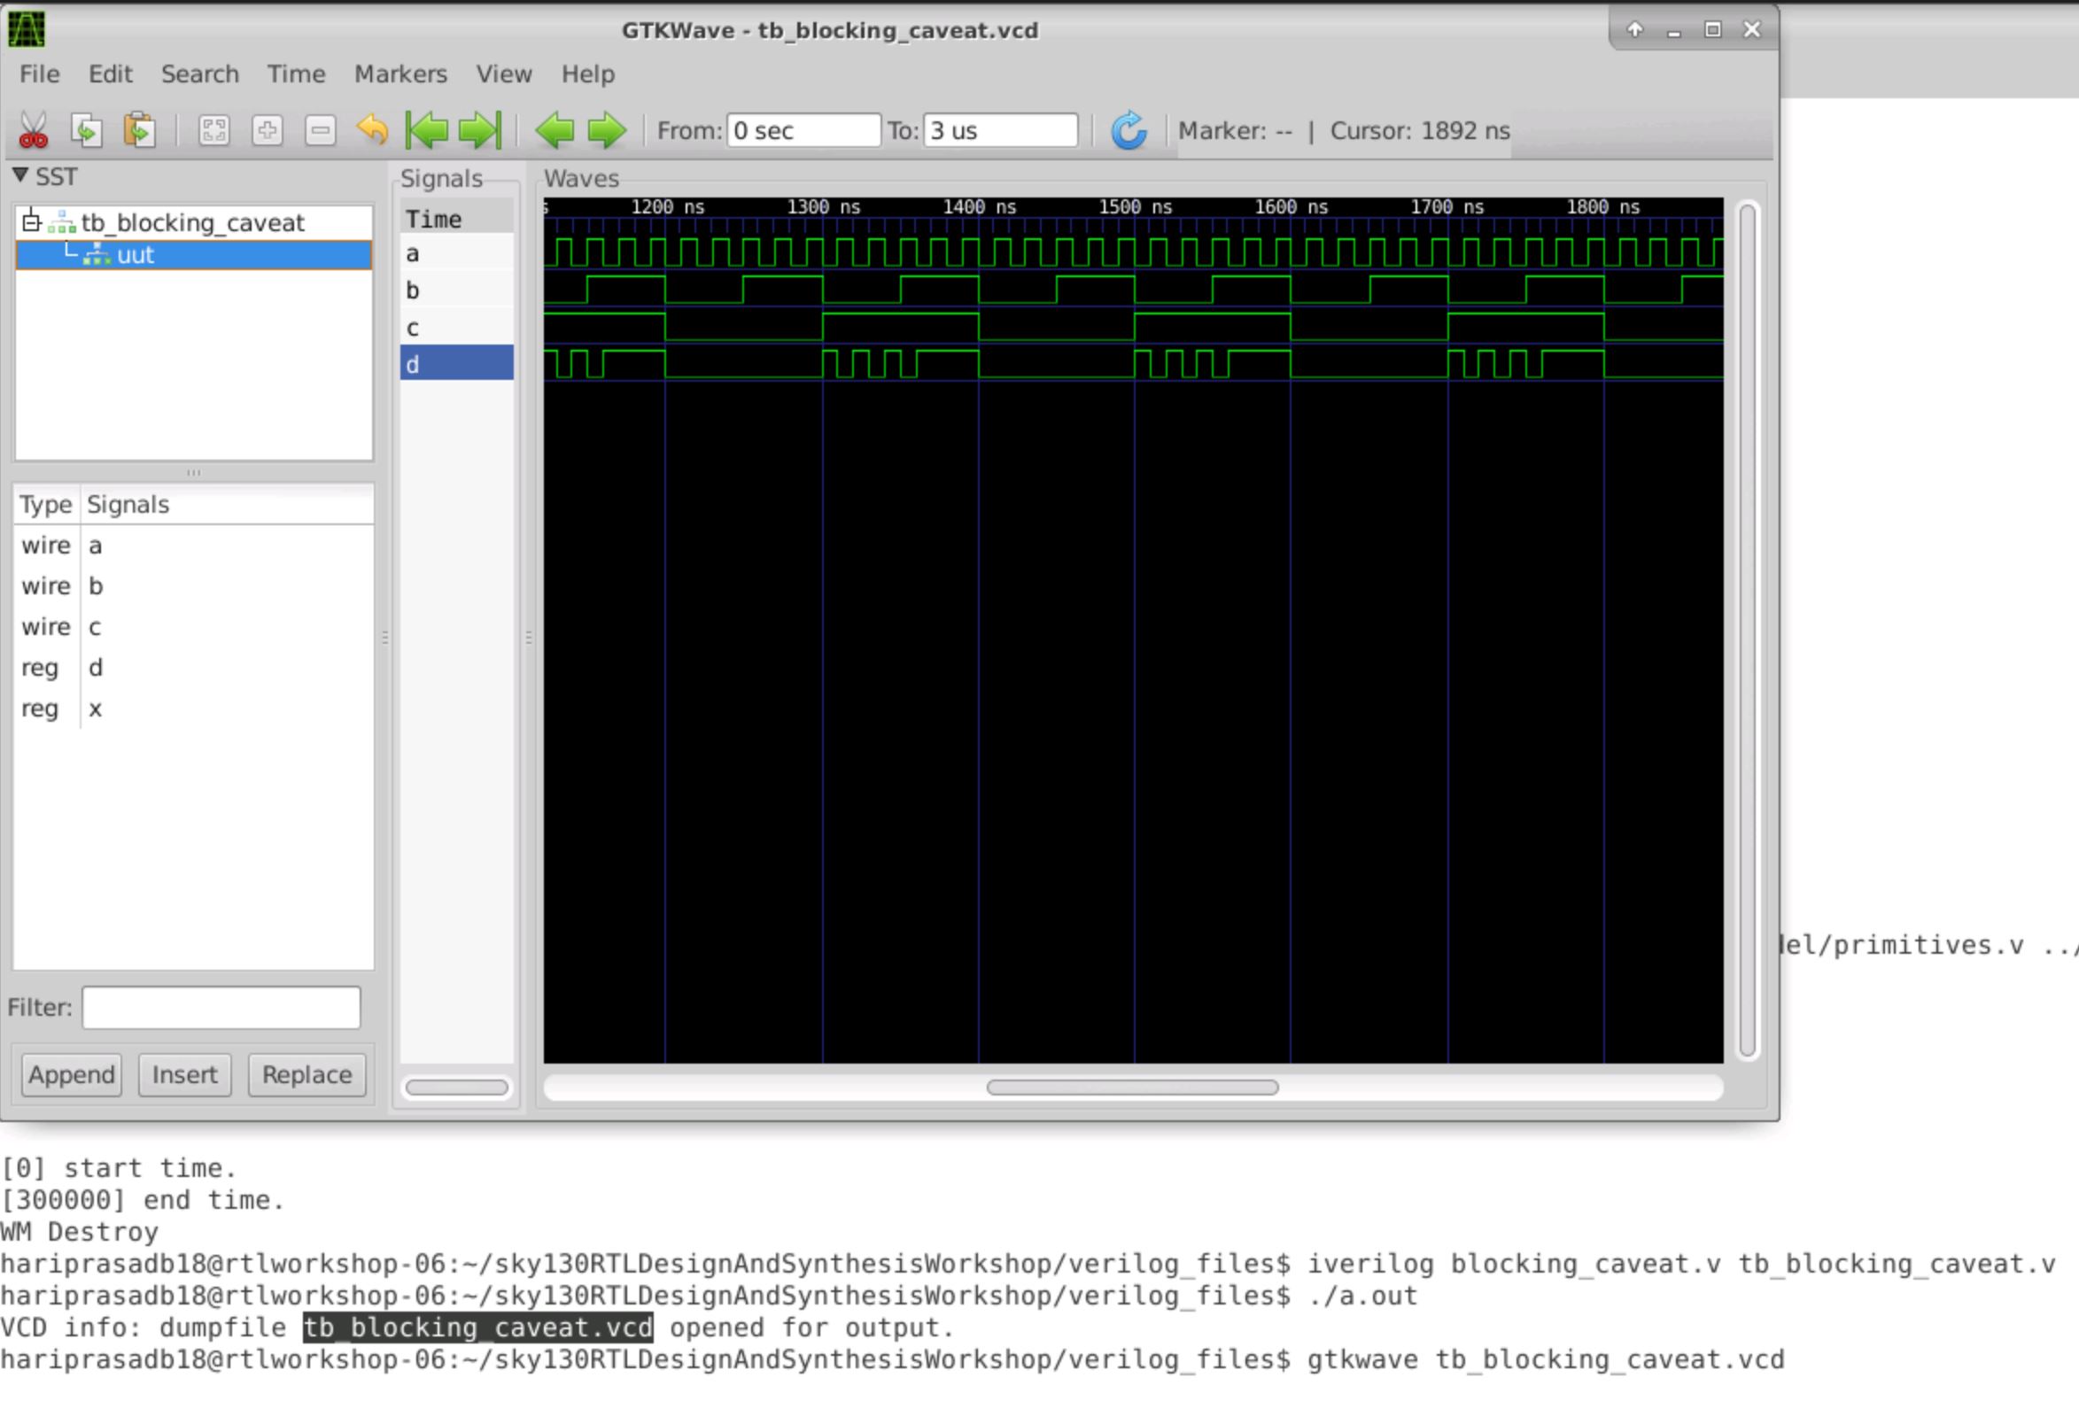
Task: Open the Search menu
Action: coord(200,74)
